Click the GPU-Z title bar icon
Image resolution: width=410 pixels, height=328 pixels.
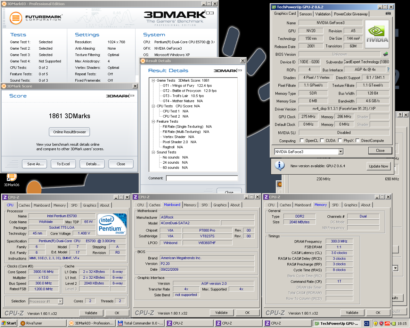pos(274,7)
